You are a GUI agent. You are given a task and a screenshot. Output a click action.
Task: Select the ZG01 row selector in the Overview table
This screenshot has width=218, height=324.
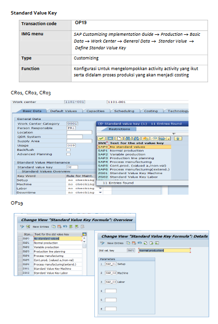click(20, 268)
